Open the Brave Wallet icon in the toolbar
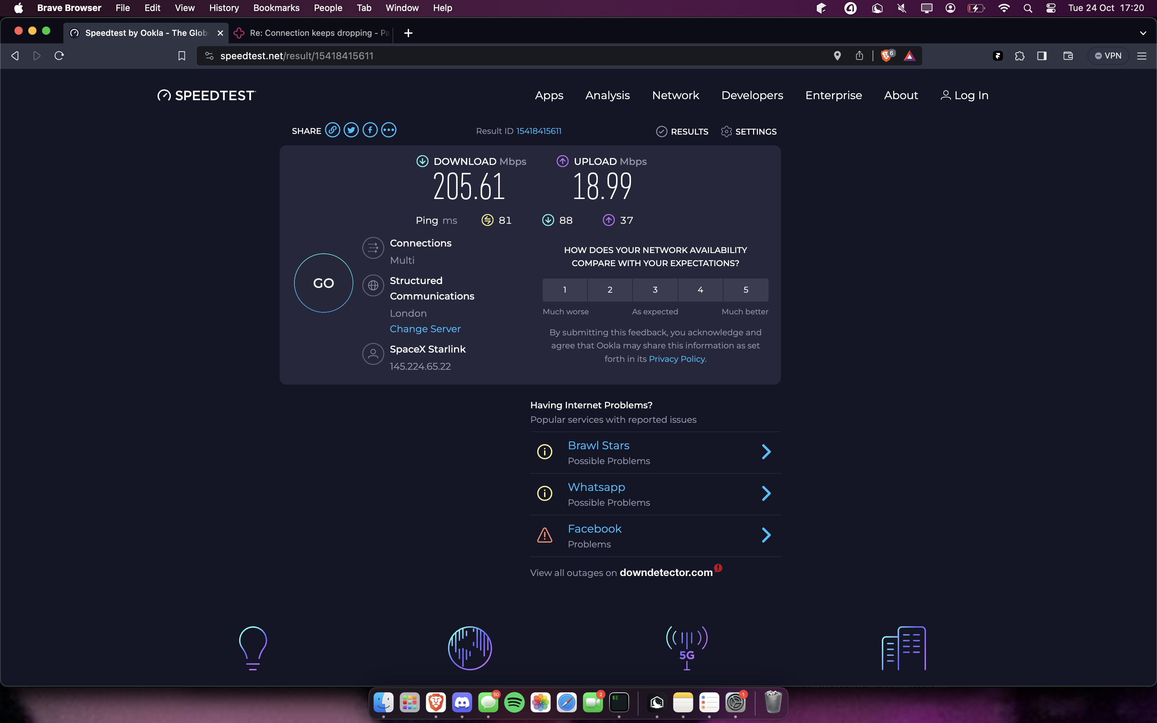This screenshot has height=723, width=1157. 1067,56
